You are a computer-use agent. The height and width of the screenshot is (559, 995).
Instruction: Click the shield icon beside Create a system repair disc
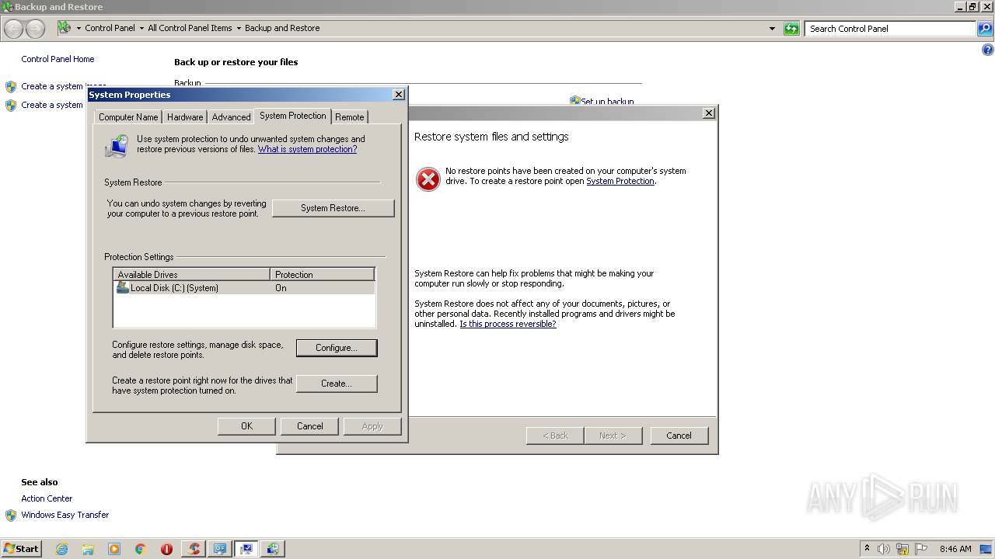(x=11, y=105)
